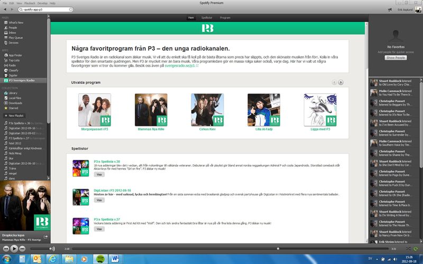Go to the previous track
Viewport: 423px width, 264px height.
6,248
